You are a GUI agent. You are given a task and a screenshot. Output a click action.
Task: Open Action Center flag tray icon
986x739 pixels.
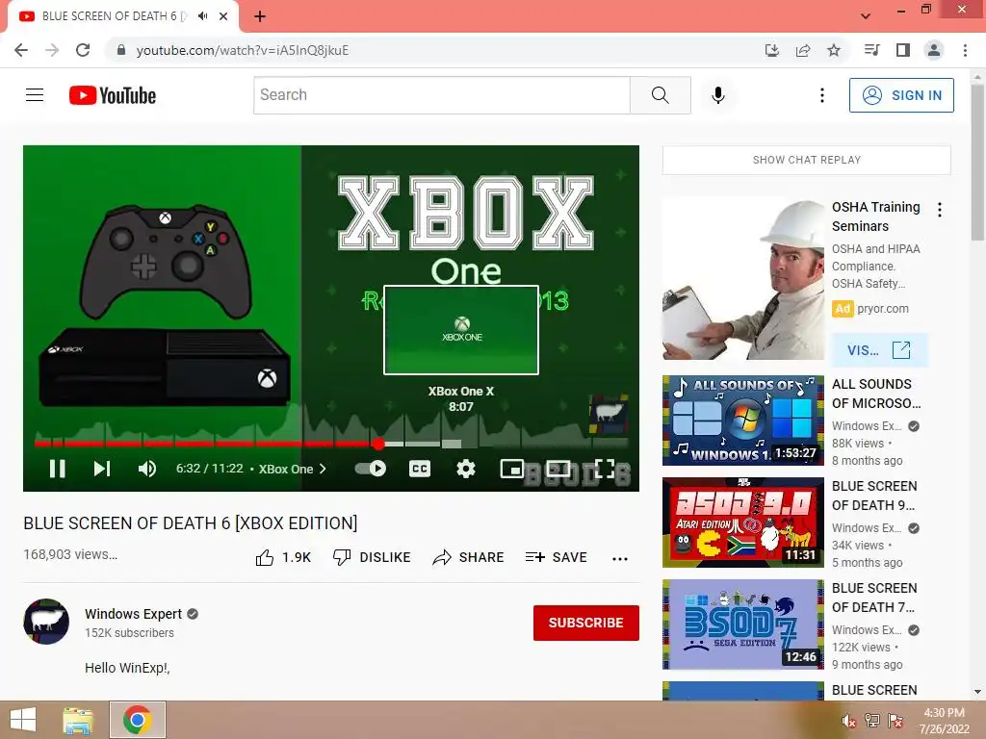click(x=895, y=721)
